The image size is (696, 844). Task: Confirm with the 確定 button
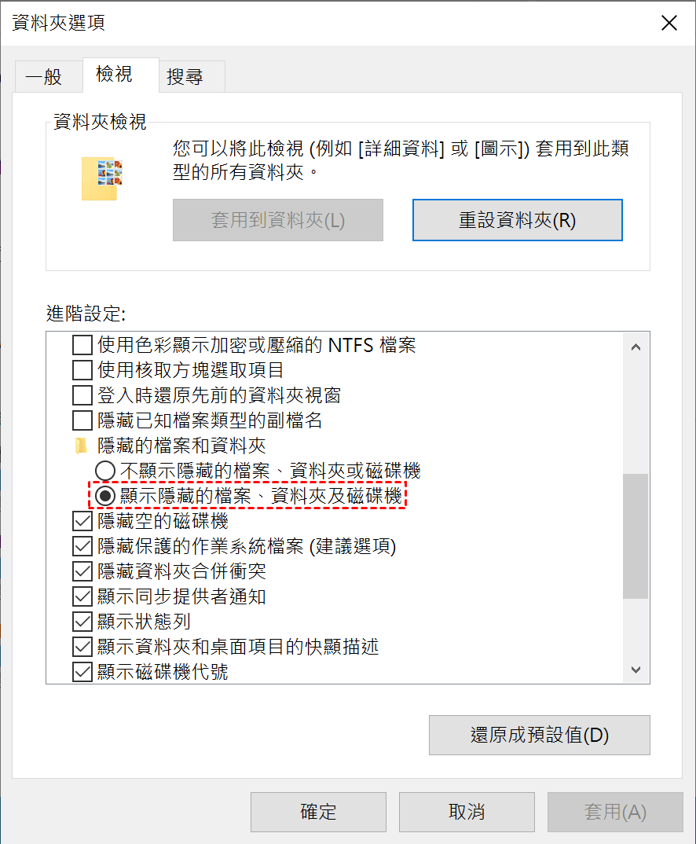(x=318, y=812)
